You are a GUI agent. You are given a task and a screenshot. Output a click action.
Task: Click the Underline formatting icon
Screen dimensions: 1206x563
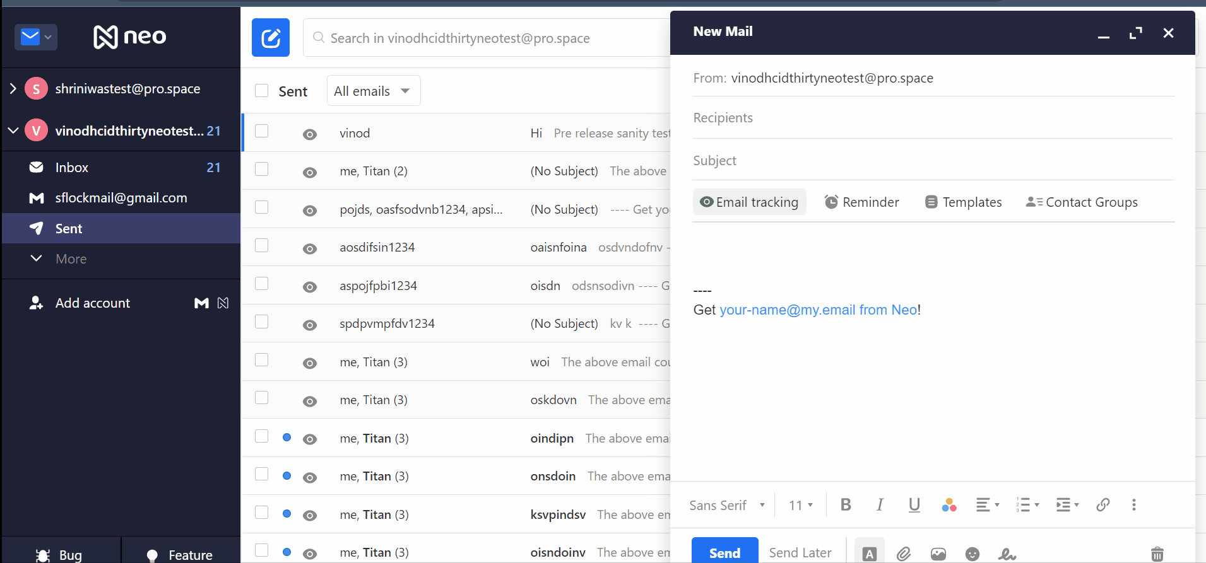tap(914, 505)
